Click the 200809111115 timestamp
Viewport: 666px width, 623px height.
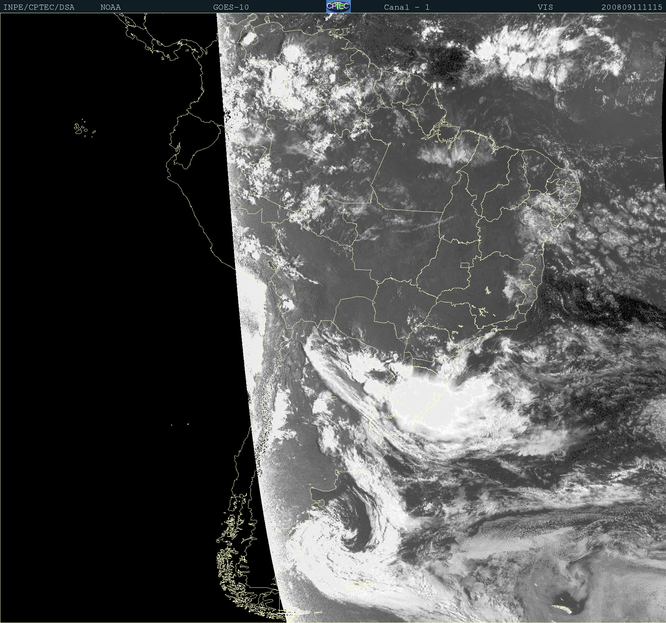632,7
